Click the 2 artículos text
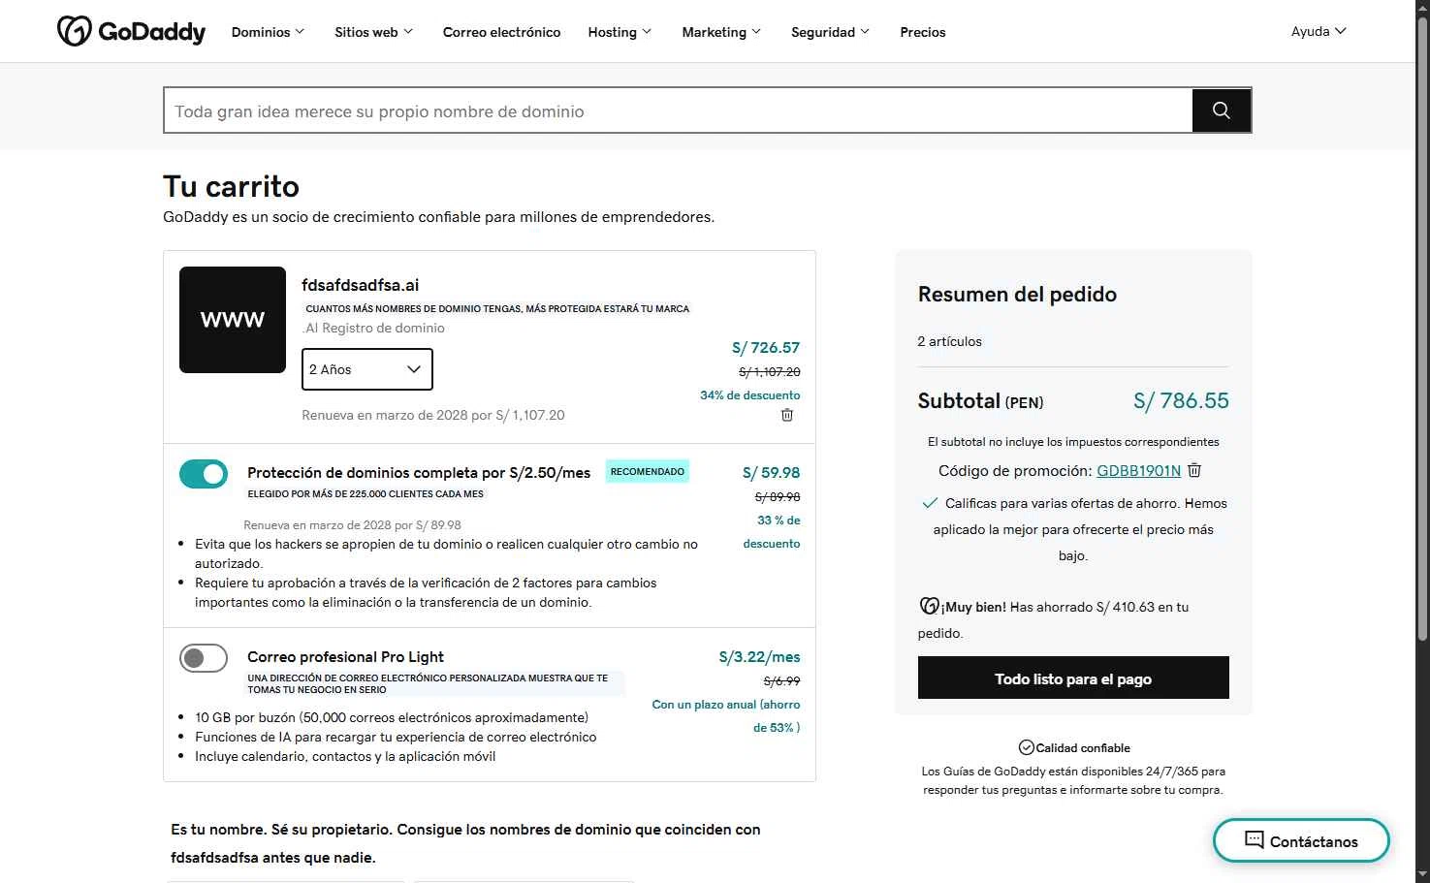Viewport: 1430px width, 883px height. pos(949,341)
